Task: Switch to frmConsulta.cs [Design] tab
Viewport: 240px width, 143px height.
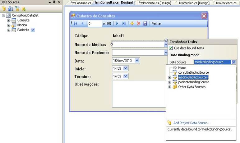Action: pos(114,2)
